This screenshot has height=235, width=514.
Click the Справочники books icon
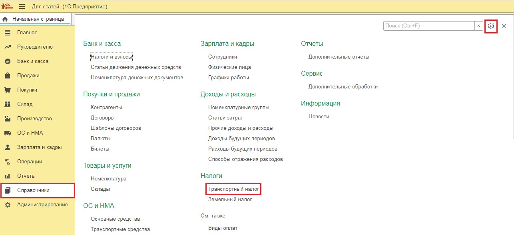[x=7, y=190]
